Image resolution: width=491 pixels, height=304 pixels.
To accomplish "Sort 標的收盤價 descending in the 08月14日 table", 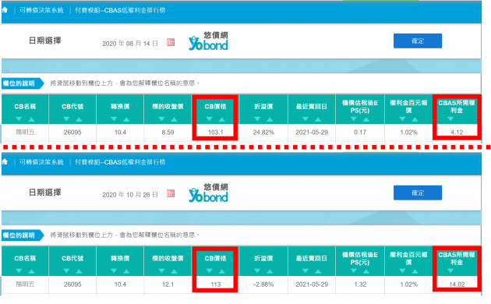I will coord(161,119).
